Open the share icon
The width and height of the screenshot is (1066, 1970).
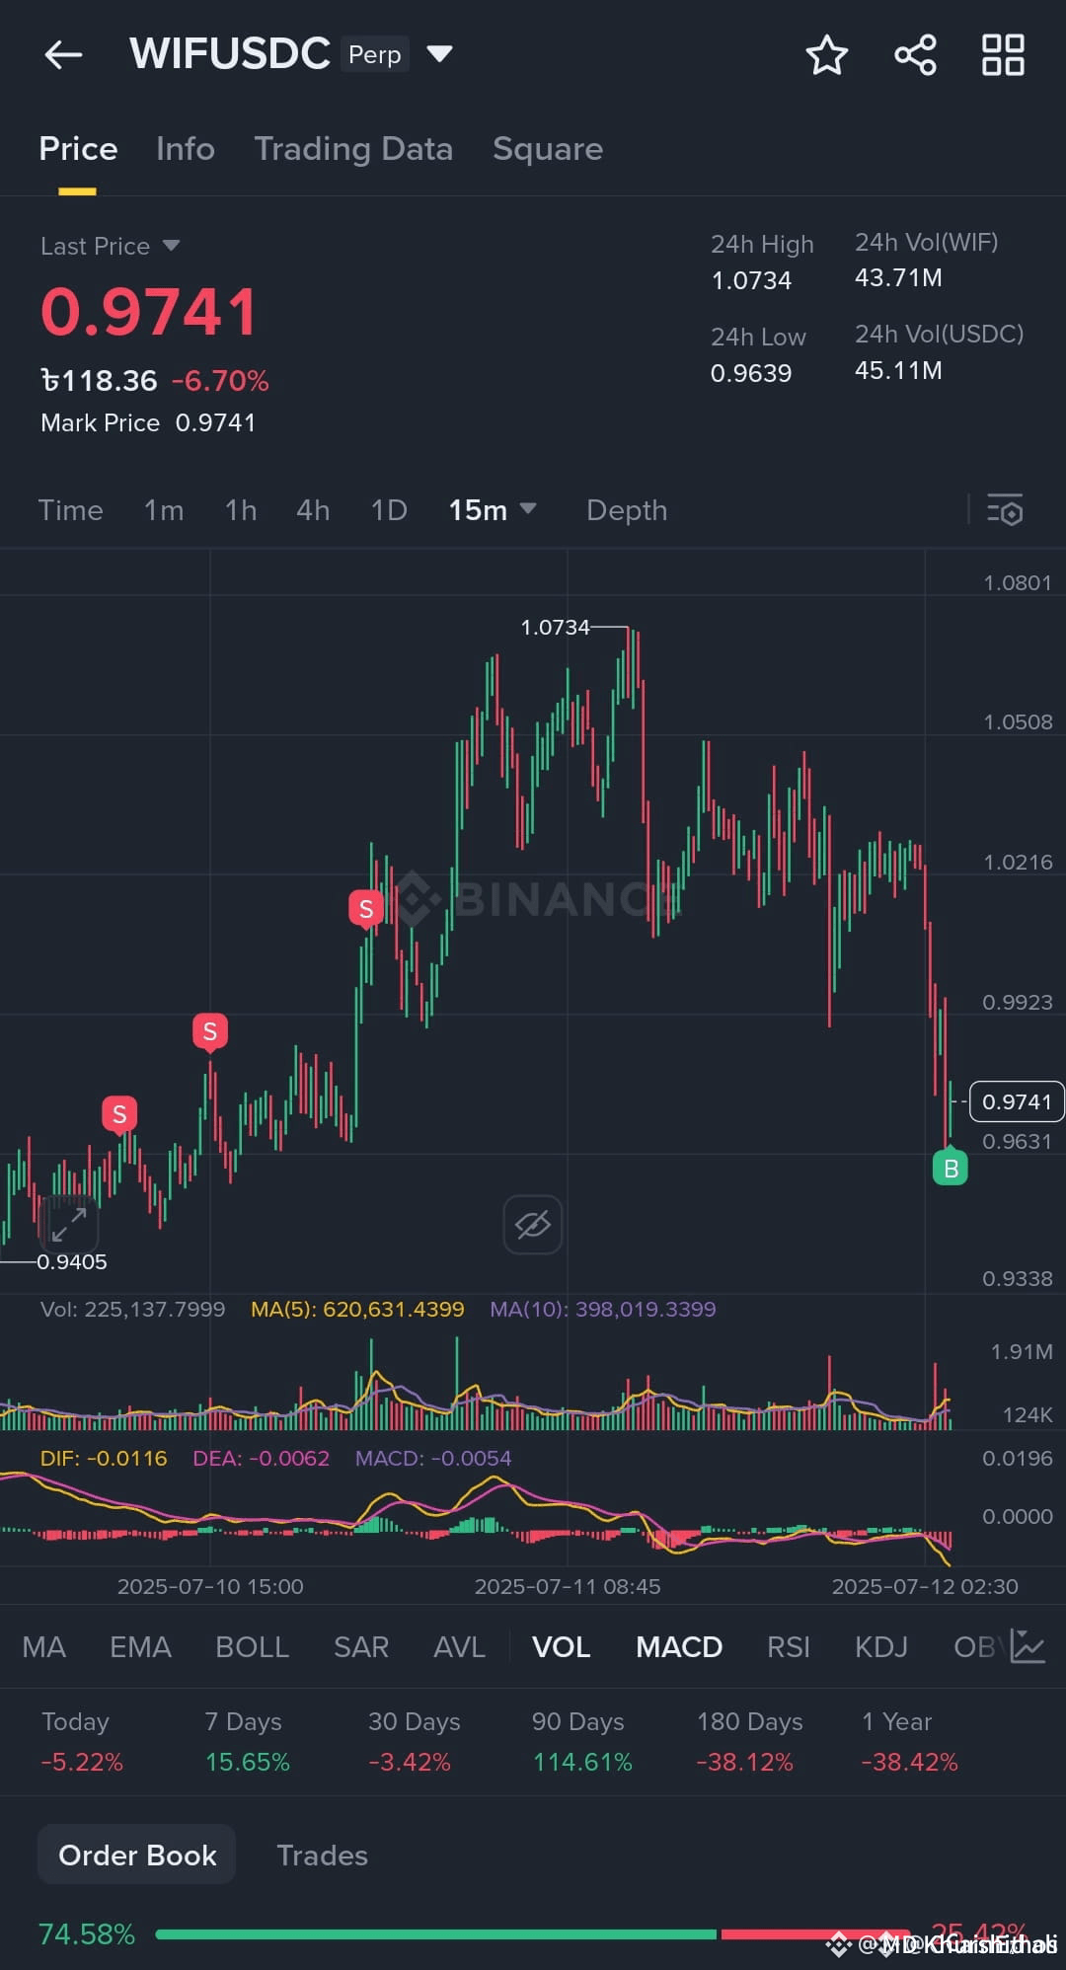(x=915, y=55)
